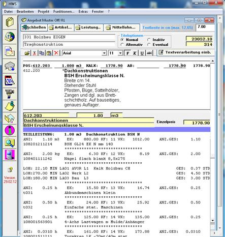Open the mobile phone sidebar icon
Image resolution: width=225 pixels, height=237 pixels.
[10, 155]
